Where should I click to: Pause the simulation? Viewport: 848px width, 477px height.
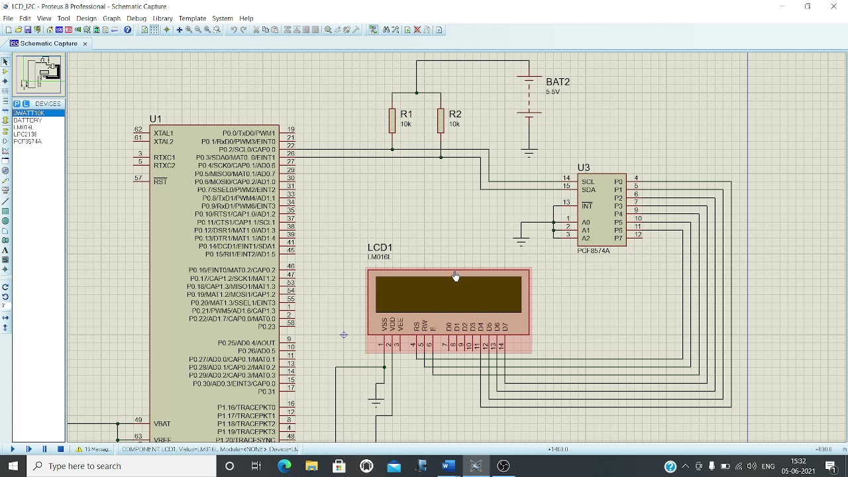tap(44, 449)
